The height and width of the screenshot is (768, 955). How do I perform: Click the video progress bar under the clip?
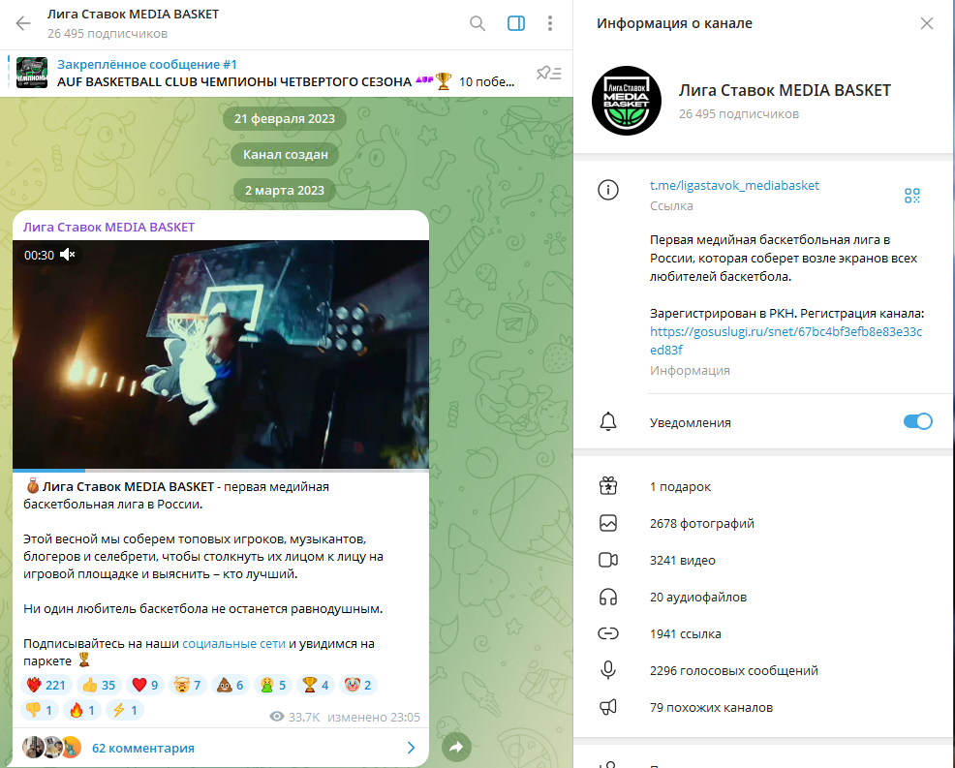coord(221,470)
